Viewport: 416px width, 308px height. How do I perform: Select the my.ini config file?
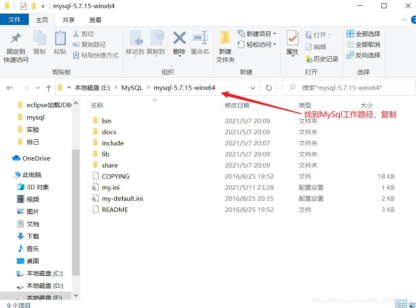pyautogui.click(x=111, y=188)
